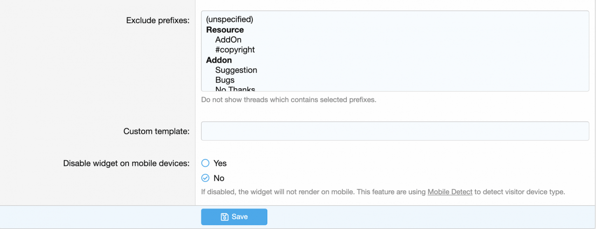Click the "Custom template:" label
The width and height of the screenshot is (596, 229).
156,131
